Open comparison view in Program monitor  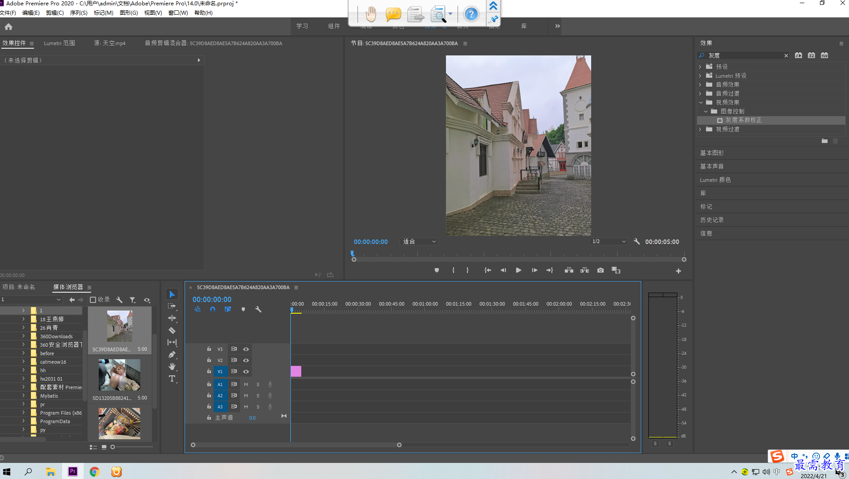coord(616,270)
